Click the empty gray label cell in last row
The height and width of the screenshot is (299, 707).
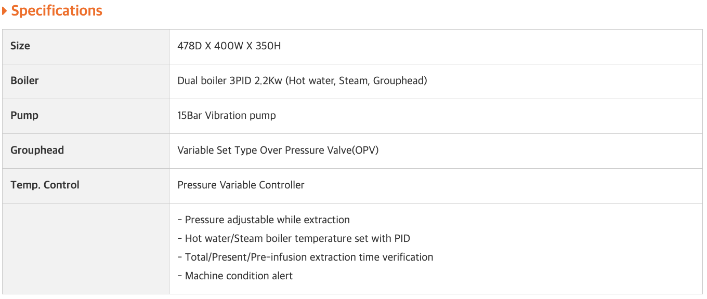[86, 248]
